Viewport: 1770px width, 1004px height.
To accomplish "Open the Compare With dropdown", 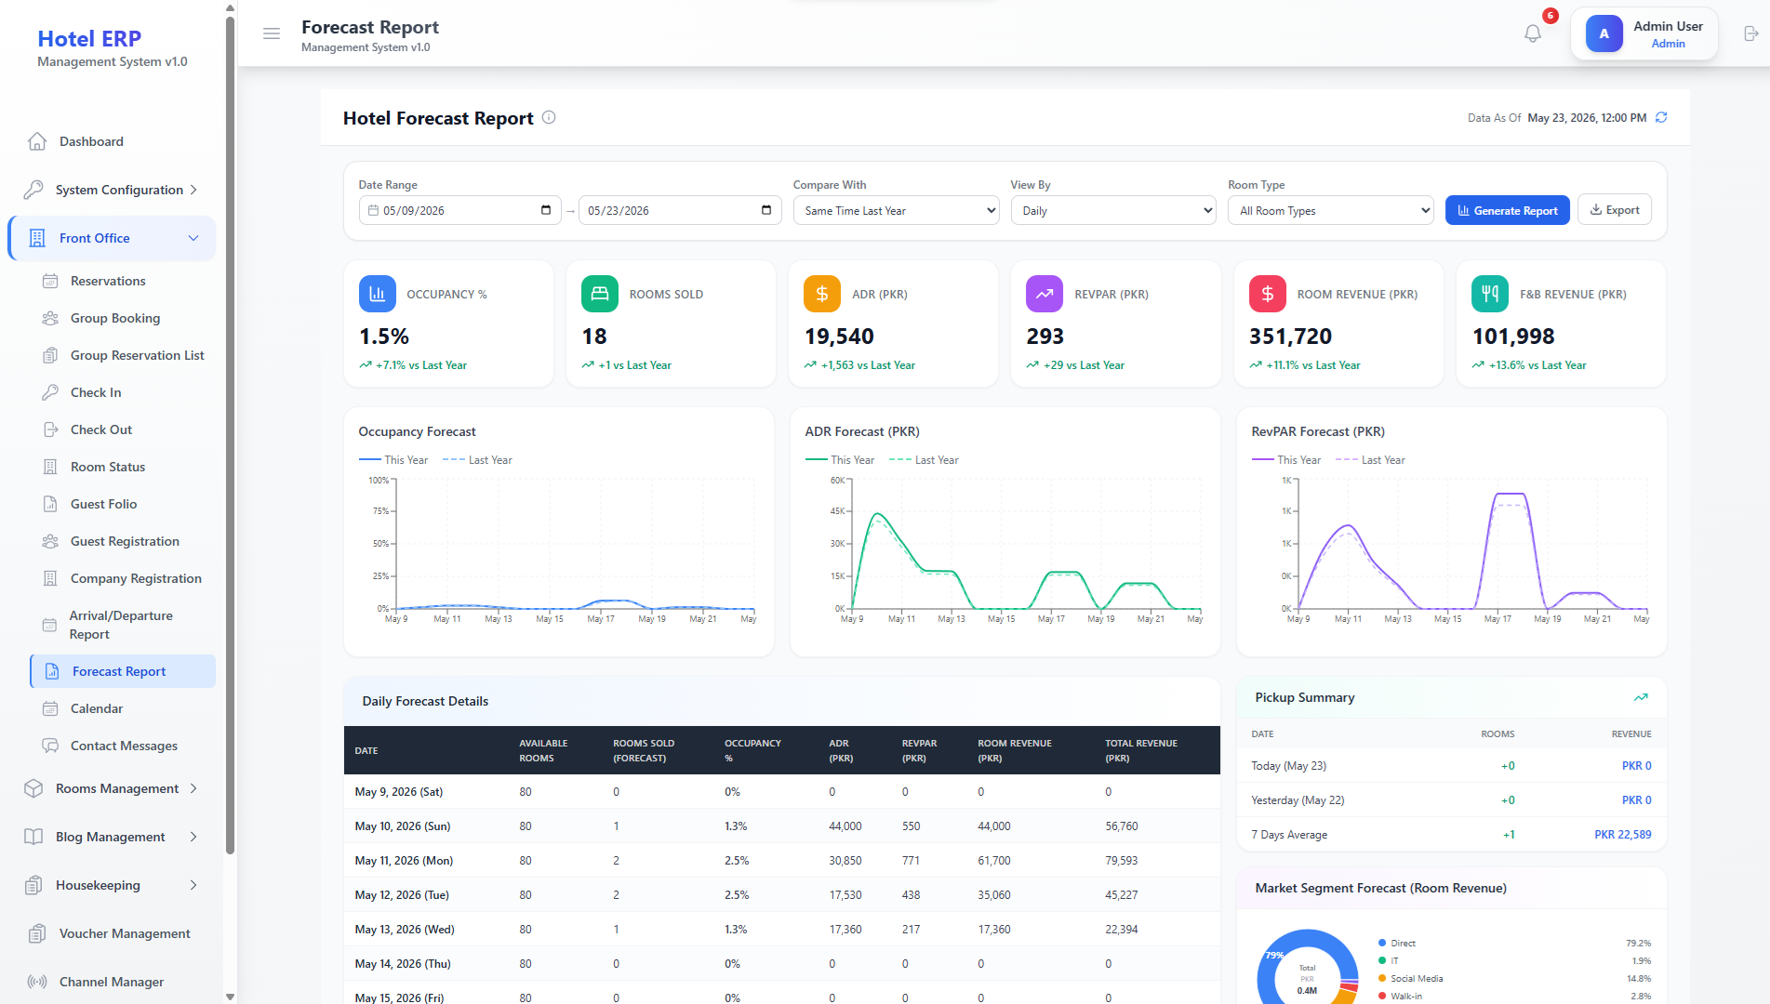I will pos(896,211).
